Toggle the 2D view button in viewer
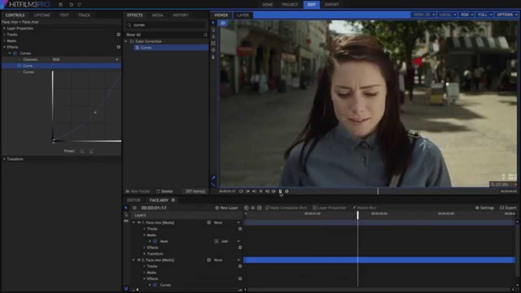 coord(223,23)
